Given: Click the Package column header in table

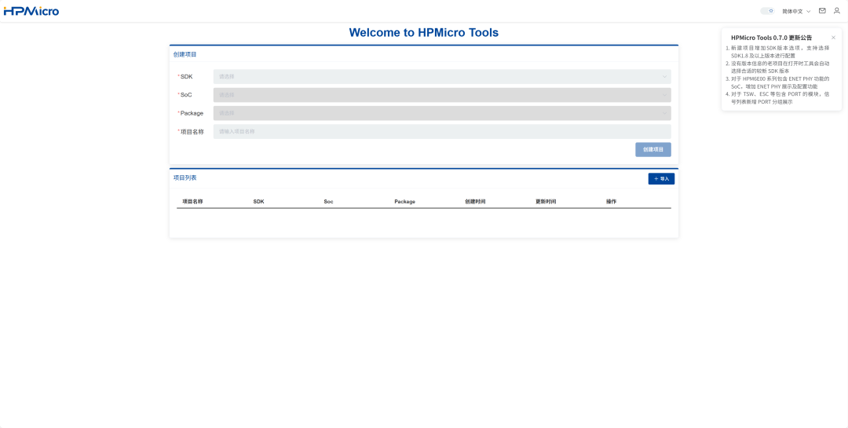Looking at the screenshot, I should point(404,201).
